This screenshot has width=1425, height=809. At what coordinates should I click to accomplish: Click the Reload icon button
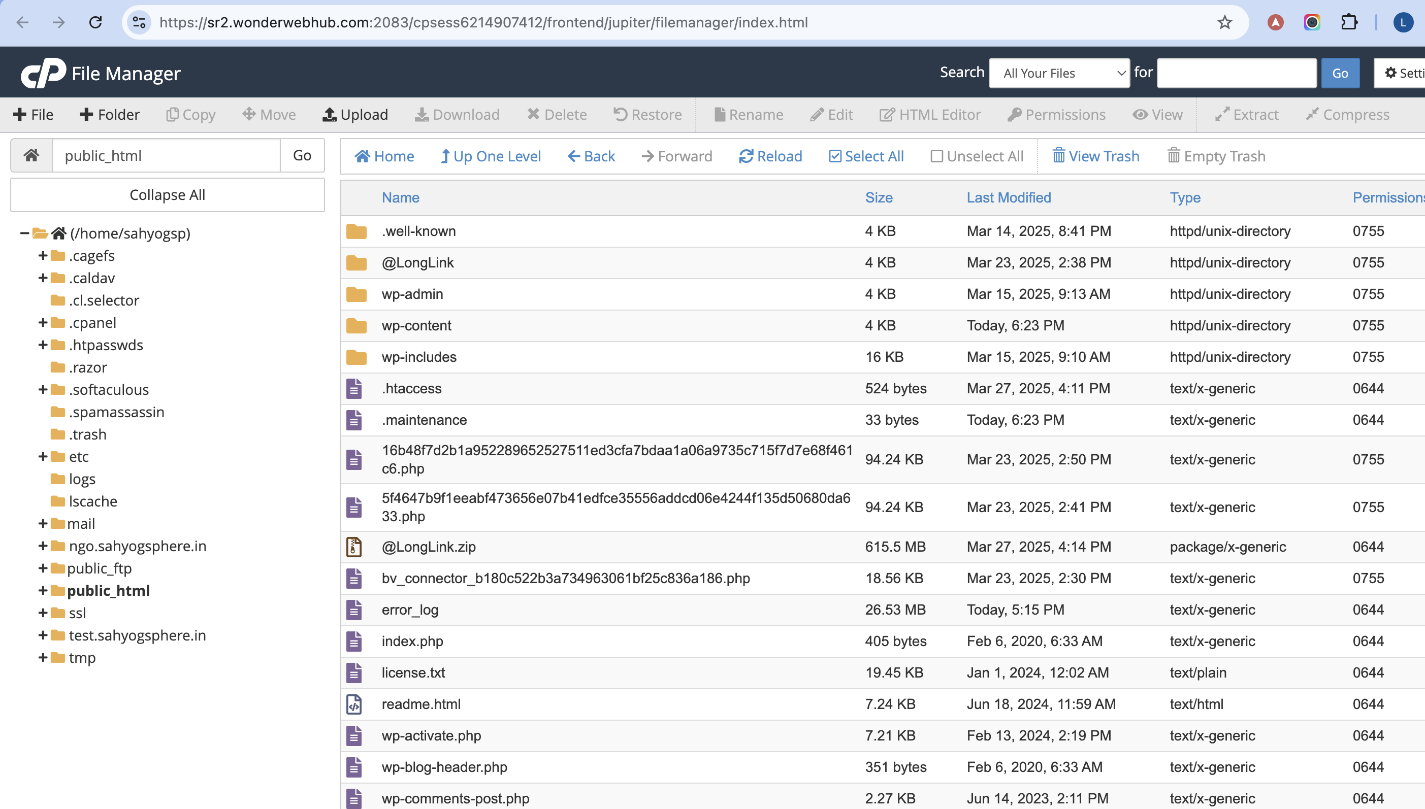click(746, 156)
